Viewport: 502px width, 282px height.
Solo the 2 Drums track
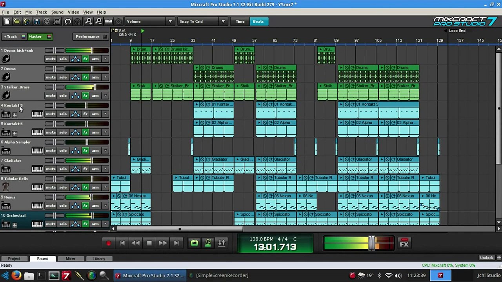[63, 77]
